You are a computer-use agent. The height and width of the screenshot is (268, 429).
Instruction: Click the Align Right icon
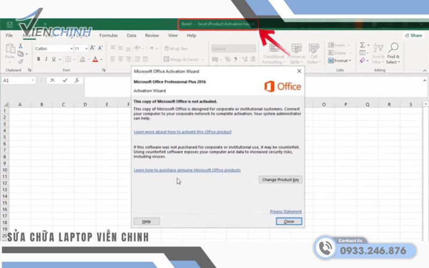click(128, 59)
